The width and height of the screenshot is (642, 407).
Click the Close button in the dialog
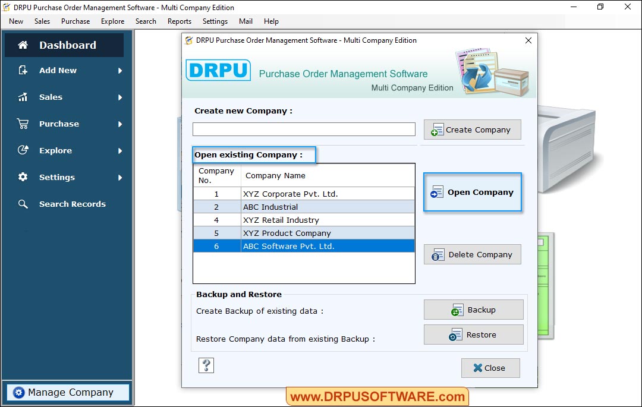pos(490,368)
